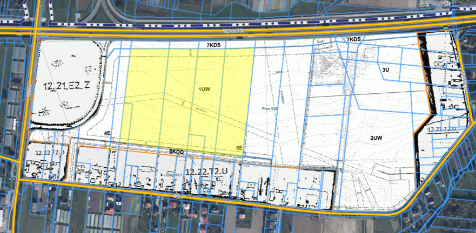476x233 pixels.
Task: Select the 5E label in yellow area
Action: (x=239, y=148)
